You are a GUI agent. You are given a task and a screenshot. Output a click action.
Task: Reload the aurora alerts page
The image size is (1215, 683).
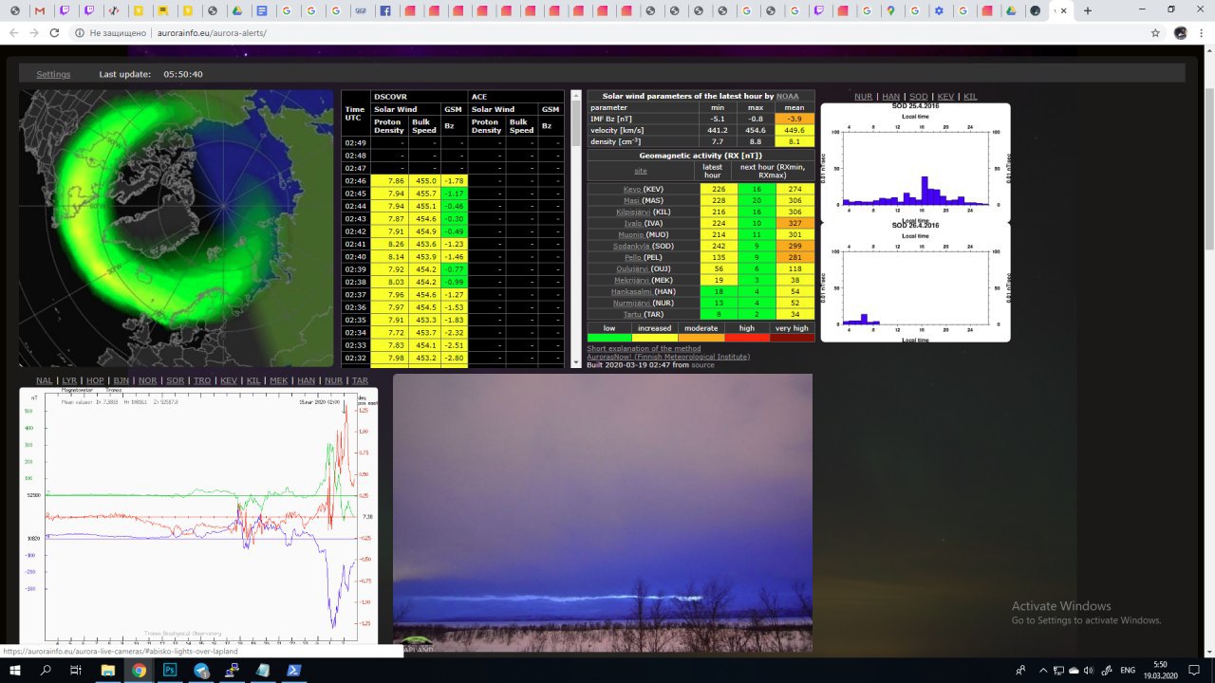click(x=54, y=32)
